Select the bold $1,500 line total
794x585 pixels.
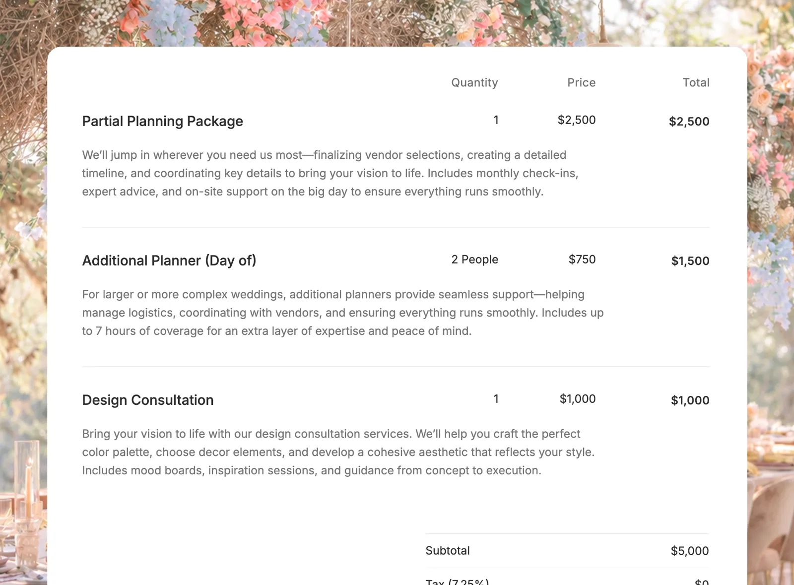point(690,261)
